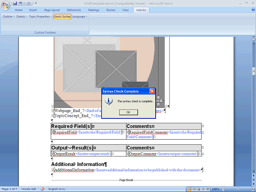Click the Redo/Repeat icon
Image resolution: width=256 pixels, height=192 pixels.
28,3
